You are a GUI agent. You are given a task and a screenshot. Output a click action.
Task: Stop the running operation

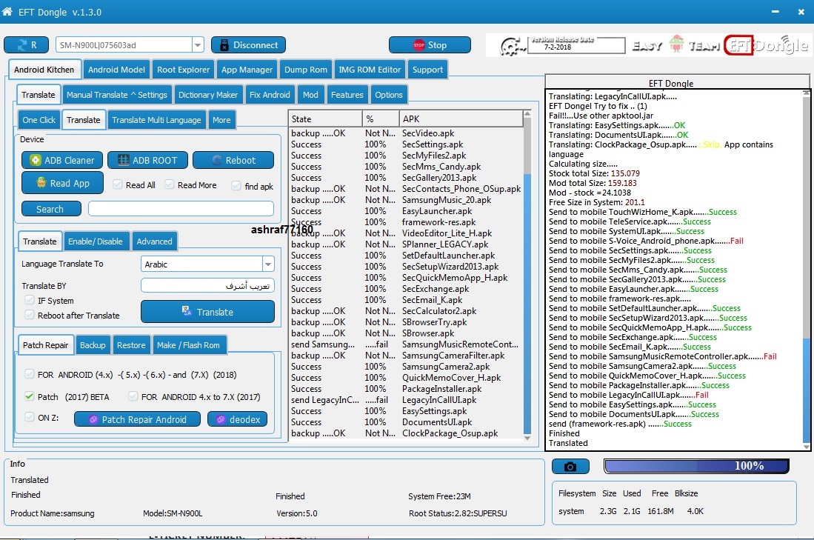430,45
